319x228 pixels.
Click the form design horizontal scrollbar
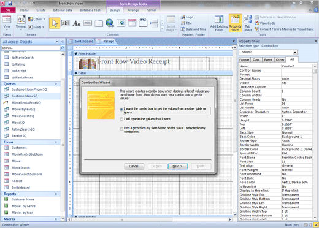click(x=150, y=219)
